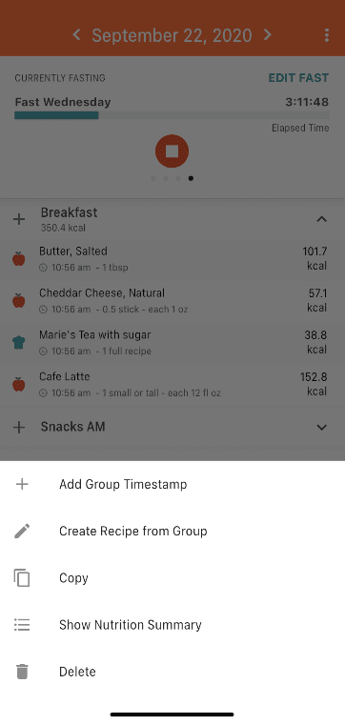Click the fasting progress bar
345x724 pixels.
(x=172, y=115)
